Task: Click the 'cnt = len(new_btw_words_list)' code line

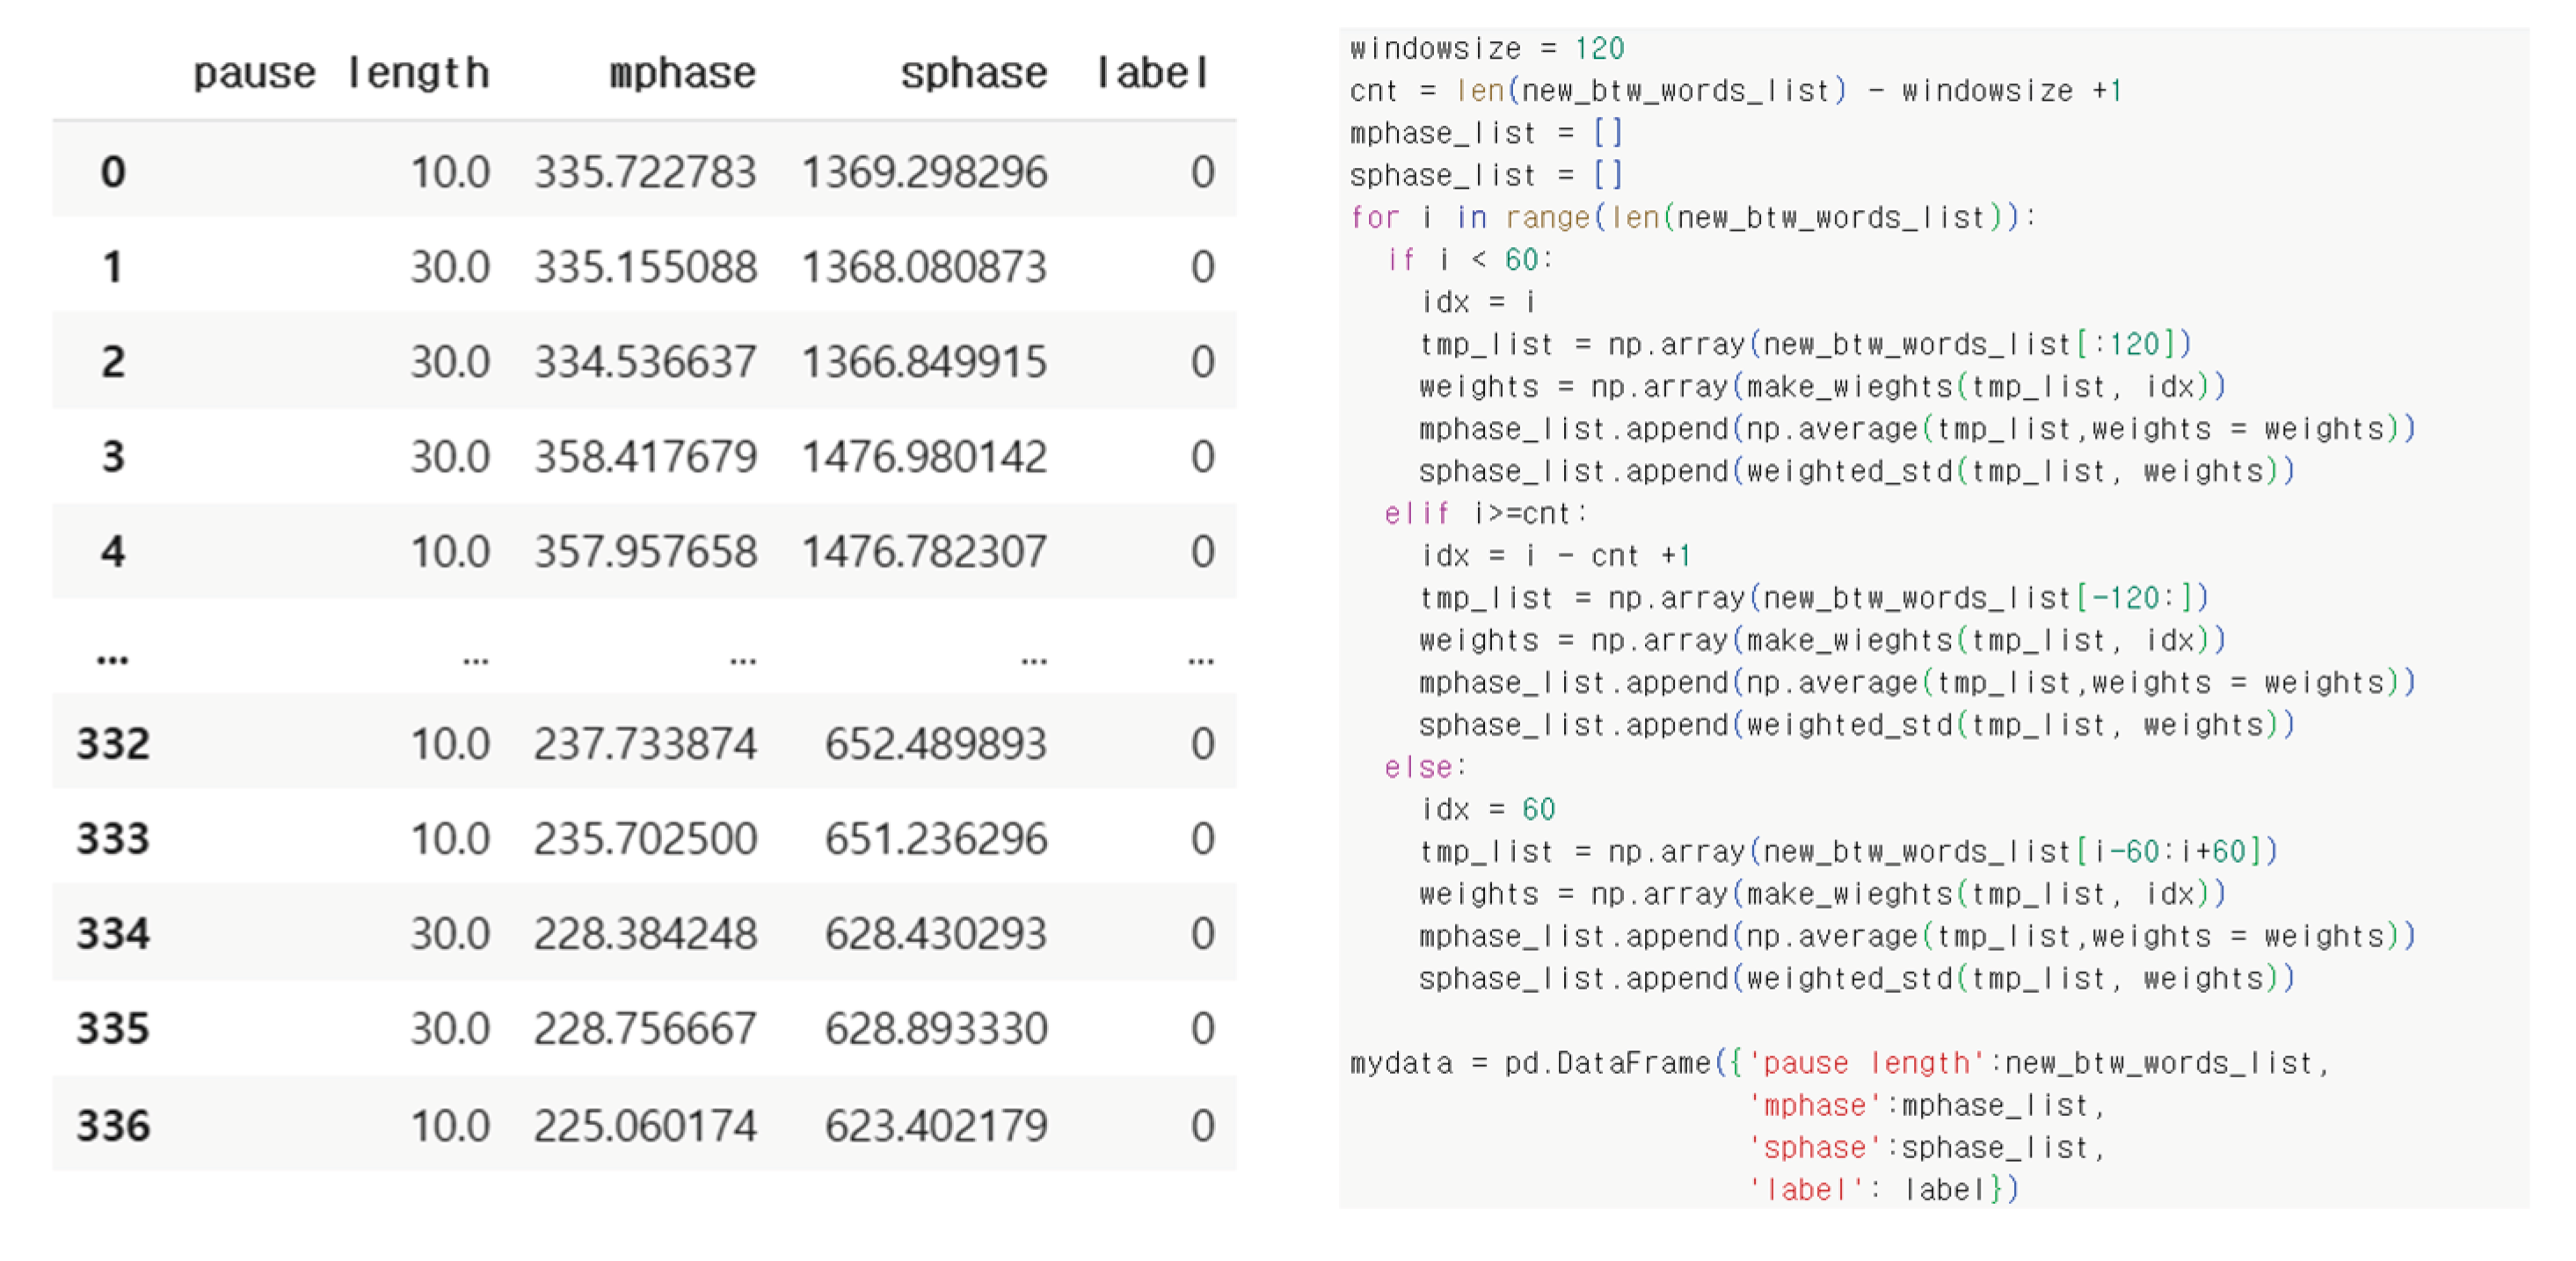Action: point(1735,90)
